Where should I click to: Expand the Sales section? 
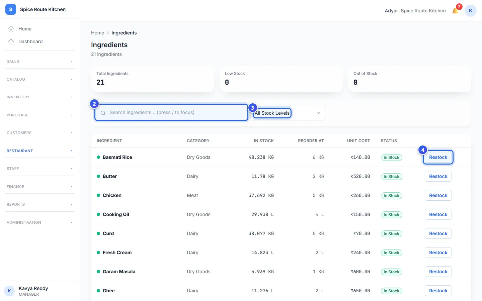pos(40,61)
